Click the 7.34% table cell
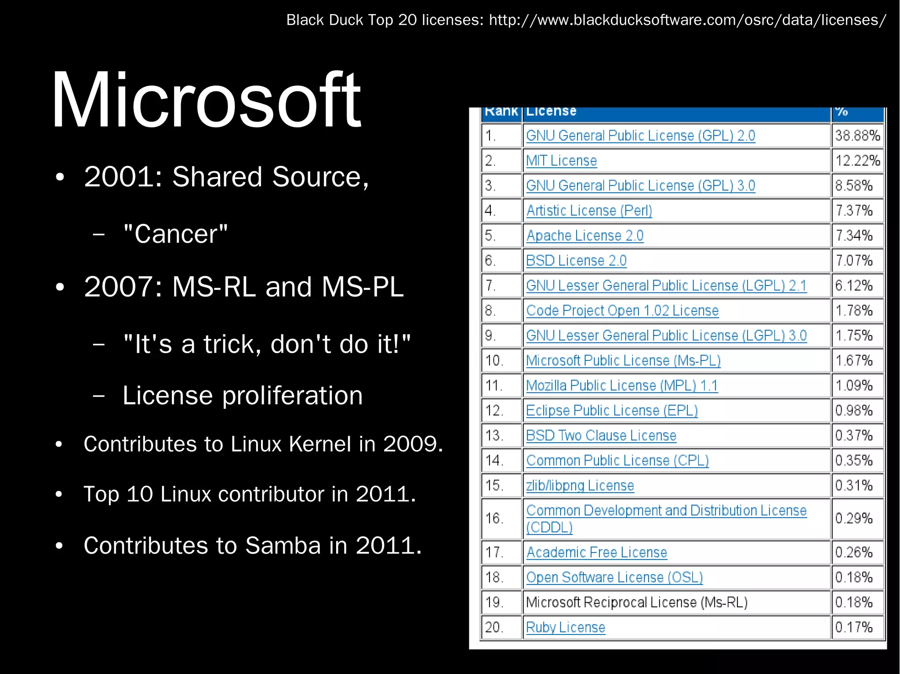 click(x=857, y=236)
